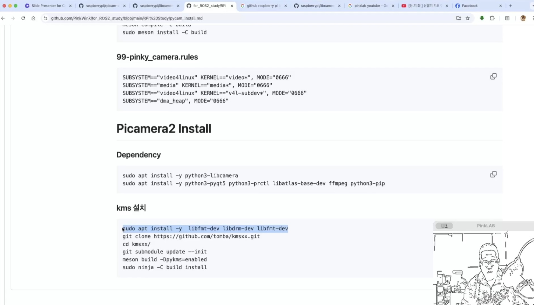The image size is (534, 305).
Task: Click the green download extension icon
Action: click(482, 18)
